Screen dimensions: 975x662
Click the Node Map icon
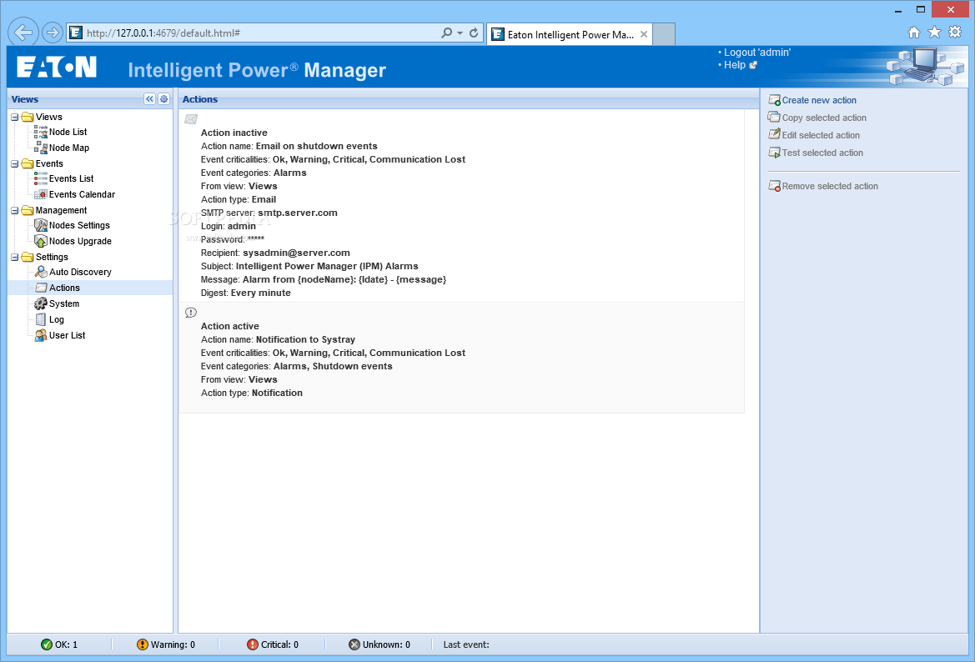(40, 148)
